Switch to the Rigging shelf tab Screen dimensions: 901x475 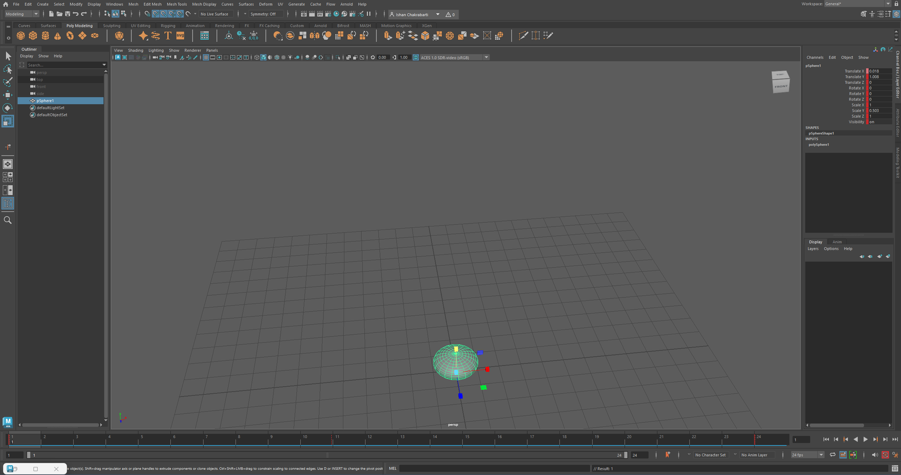(168, 26)
